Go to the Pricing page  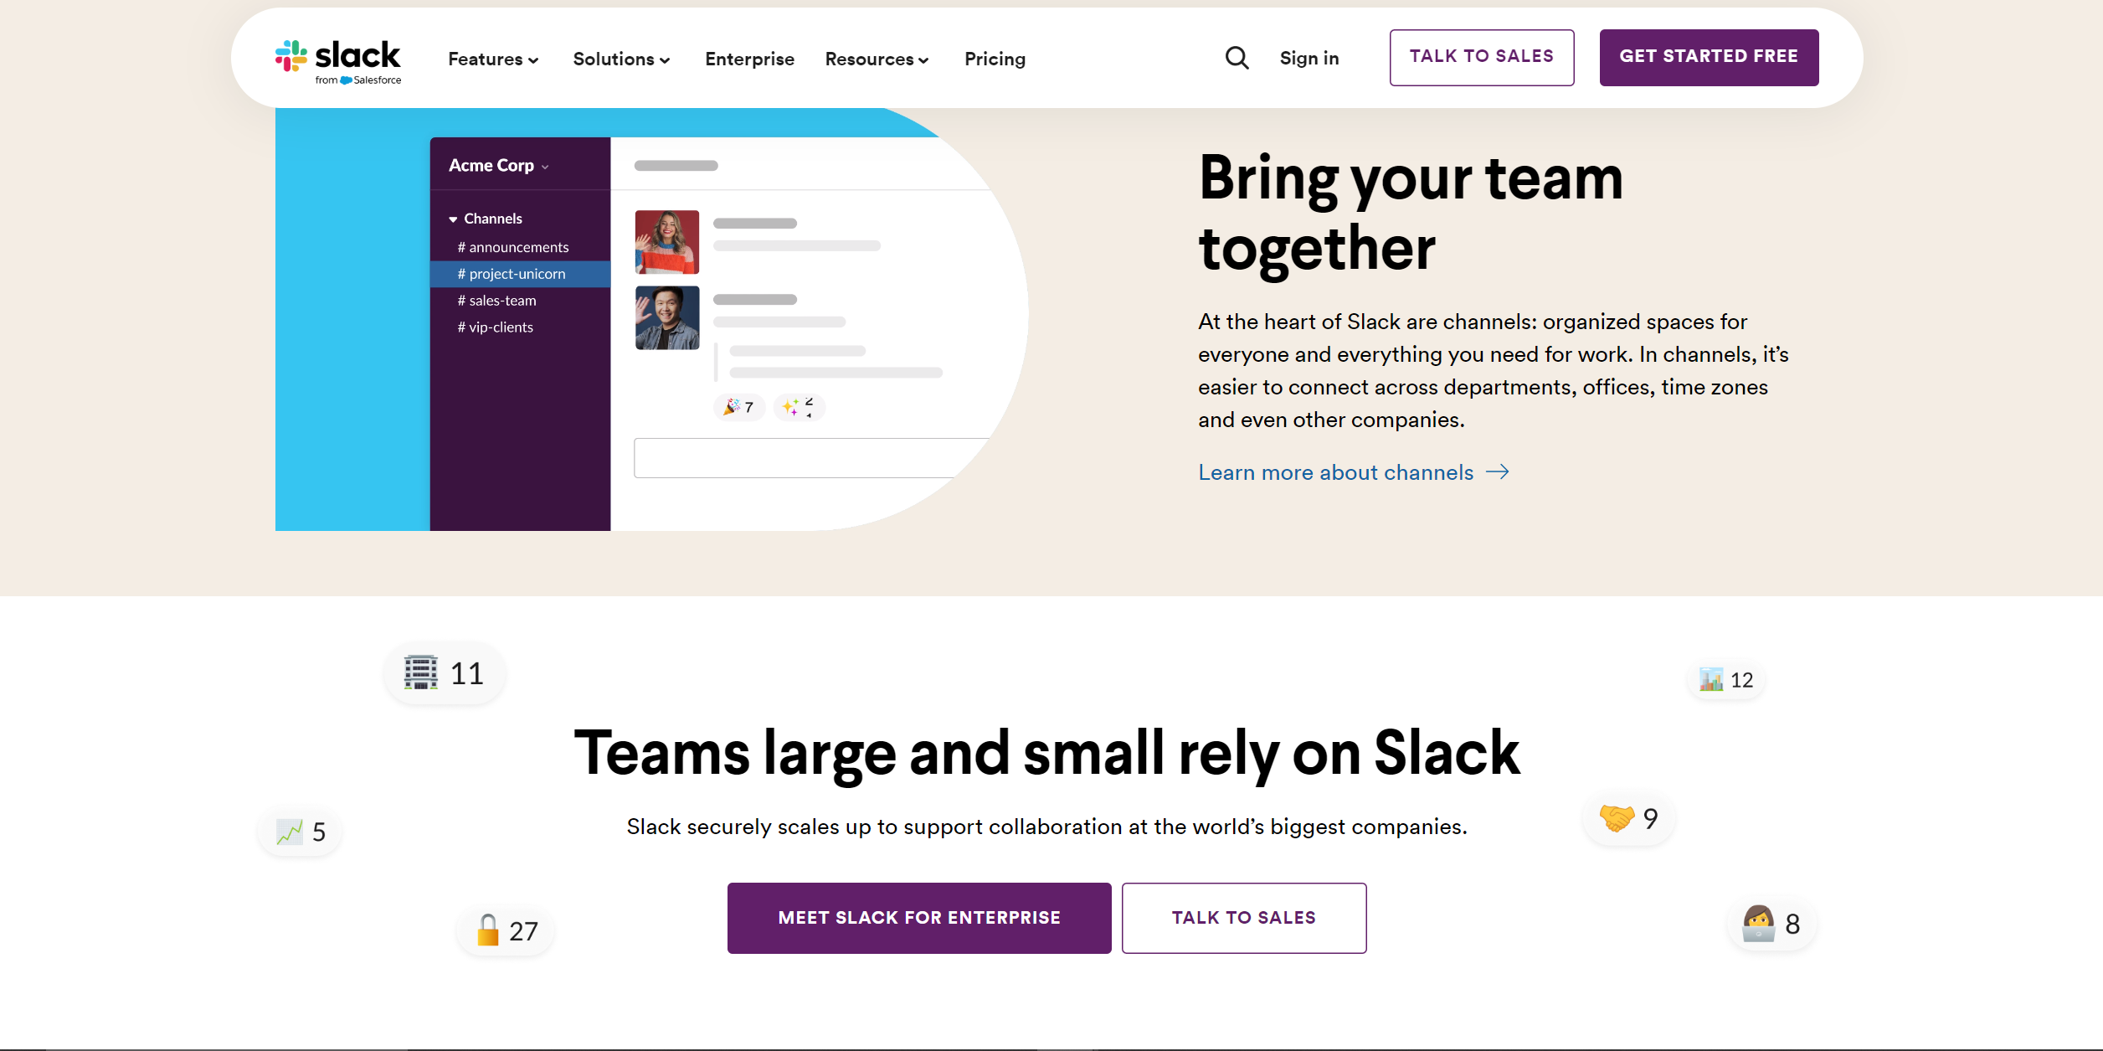[995, 59]
